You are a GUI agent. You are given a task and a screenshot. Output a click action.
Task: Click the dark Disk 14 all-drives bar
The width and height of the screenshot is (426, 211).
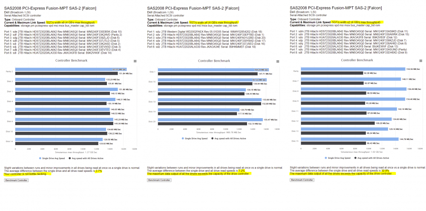point(57,143)
